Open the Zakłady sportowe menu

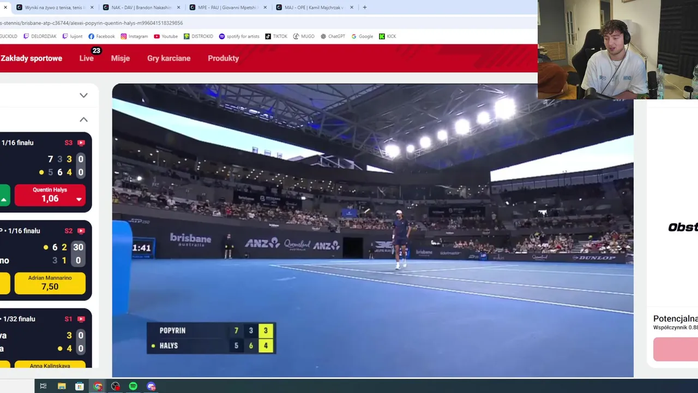[x=31, y=58]
